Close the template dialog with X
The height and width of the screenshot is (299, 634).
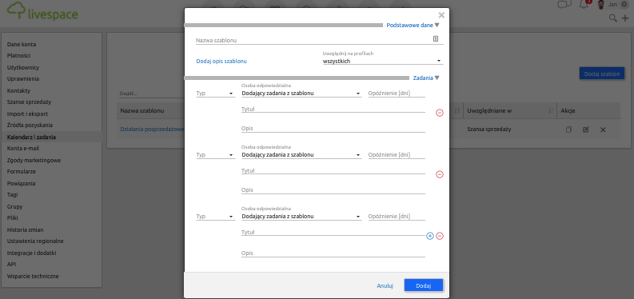coord(441,15)
